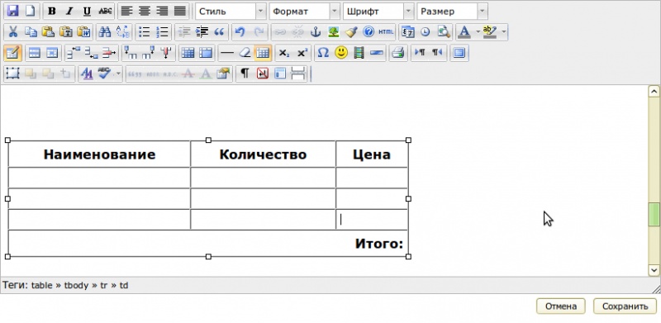Image resolution: width=661 pixels, height=323 pixels.
Task: Paste as plain text
Action: [x=66, y=32]
